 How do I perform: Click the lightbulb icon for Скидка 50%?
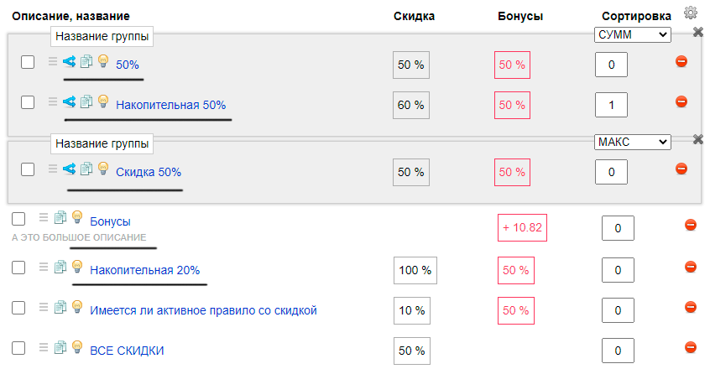(103, 169)
